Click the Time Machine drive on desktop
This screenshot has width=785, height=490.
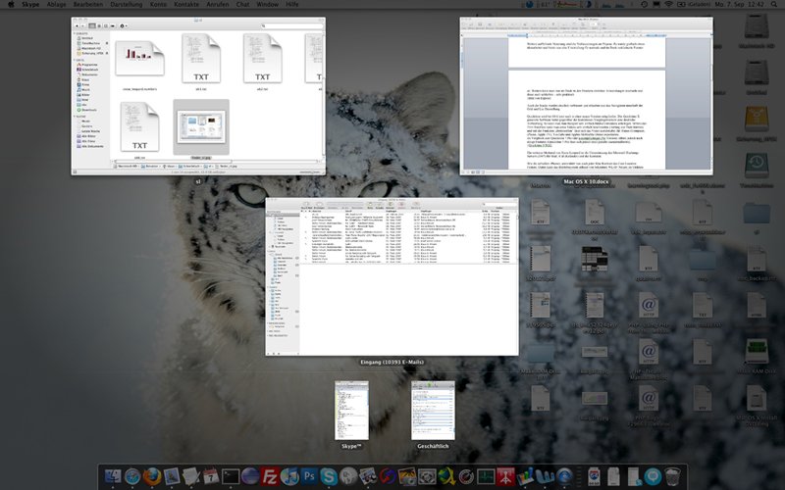(x=756, y=166)
